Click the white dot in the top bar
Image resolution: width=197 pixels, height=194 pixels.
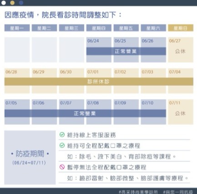click(x=4, y=3)
